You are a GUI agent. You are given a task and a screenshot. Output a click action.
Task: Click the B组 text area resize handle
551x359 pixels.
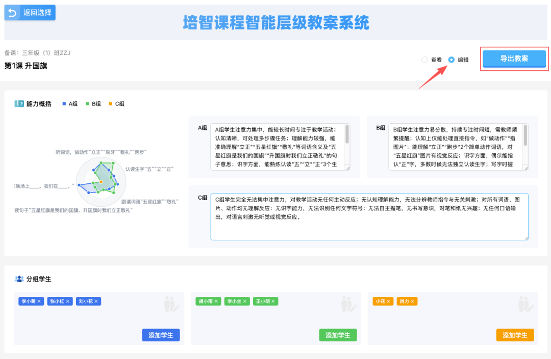click(526, 168)
